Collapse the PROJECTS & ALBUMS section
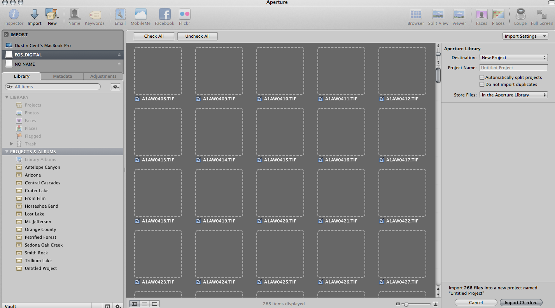The height and width of the screenshot is (308, 555). coord(7,152)
